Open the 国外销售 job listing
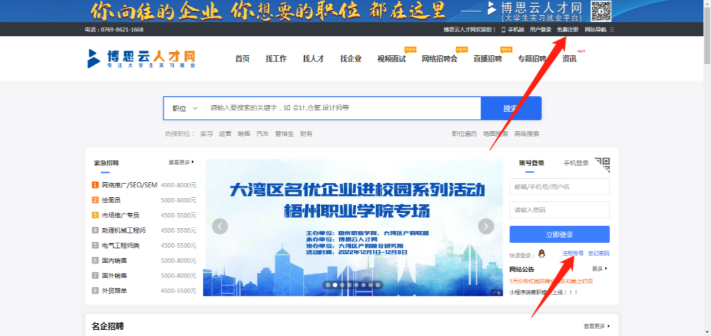Viewport: 711px width, 336px height. click(115, 276)
